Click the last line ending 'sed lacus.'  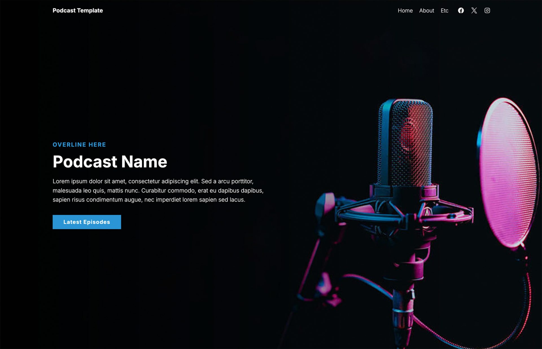click(149, 200)
